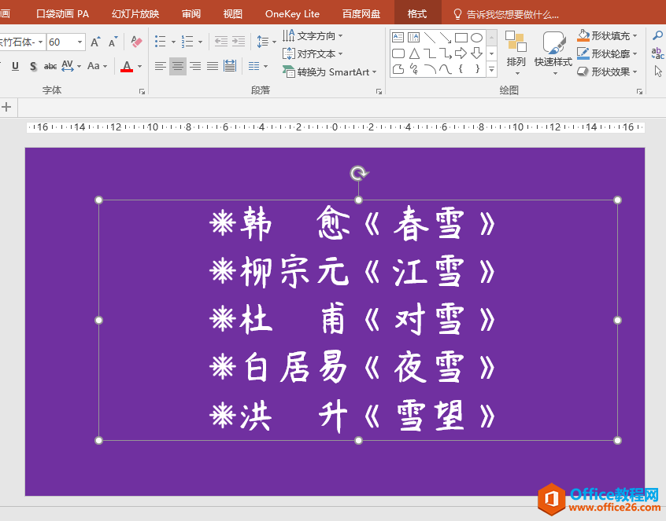The height and width of the screenshot is (521, 666).
Task: Click the Arrange (排列) icon
Action: tap(516, 49)
